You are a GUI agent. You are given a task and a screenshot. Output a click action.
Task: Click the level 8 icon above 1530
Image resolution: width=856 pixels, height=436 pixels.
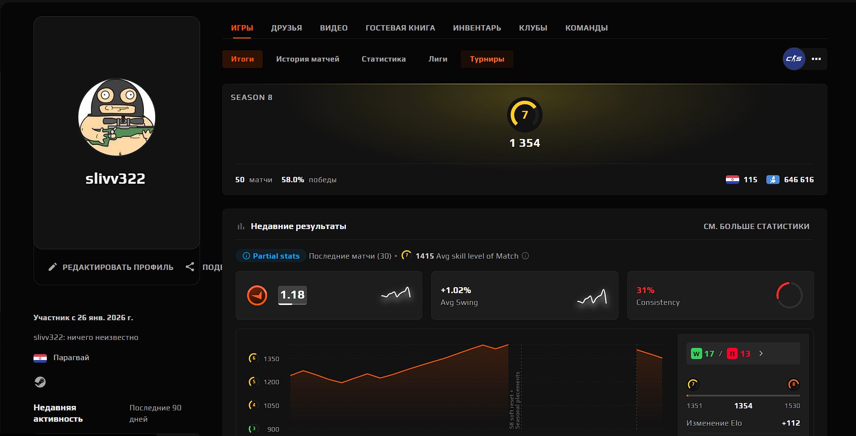(x=793, y=384)
